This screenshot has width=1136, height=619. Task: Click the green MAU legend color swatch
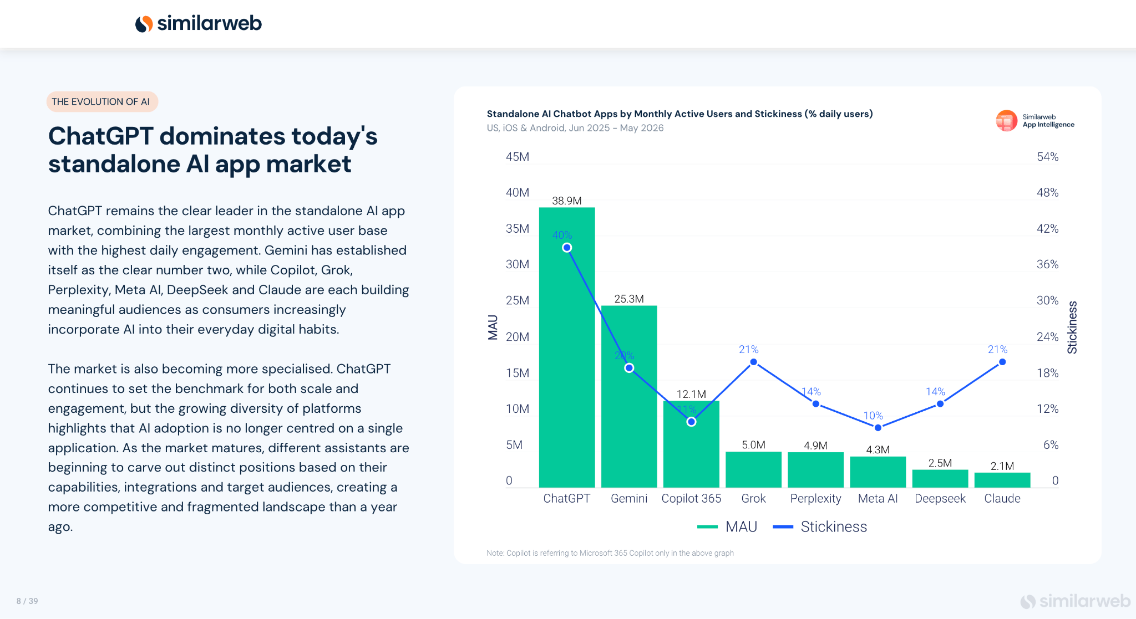(708, 527)
